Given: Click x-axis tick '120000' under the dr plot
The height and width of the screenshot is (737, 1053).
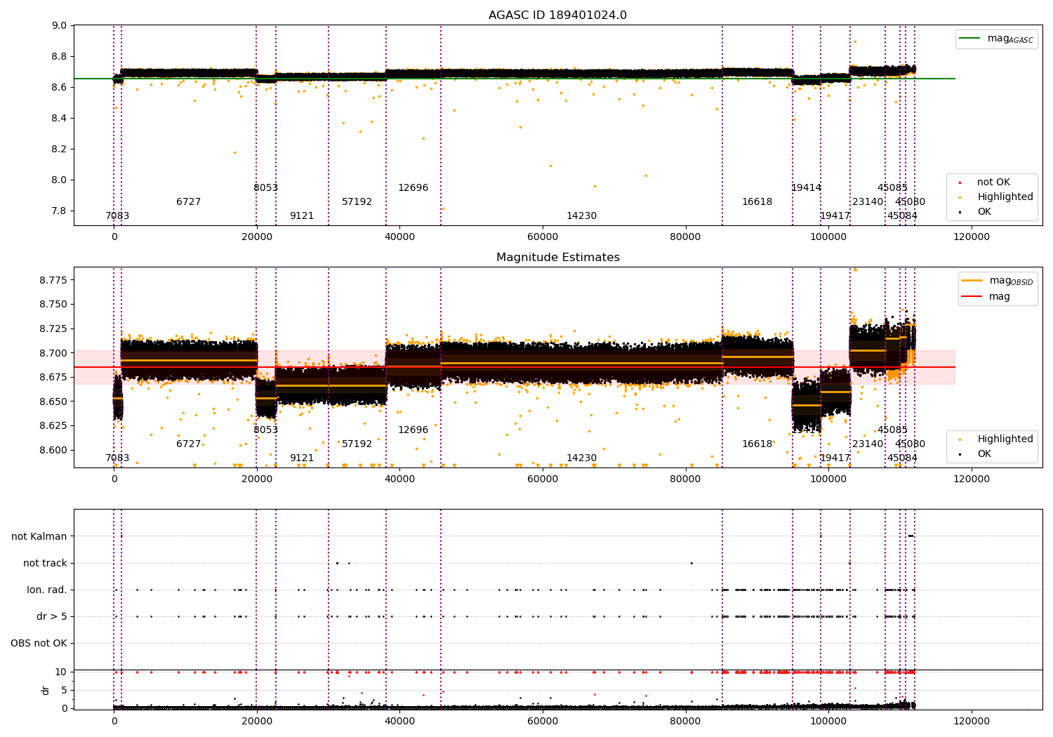Looking at the screenshot, I should tap(971, 722).
